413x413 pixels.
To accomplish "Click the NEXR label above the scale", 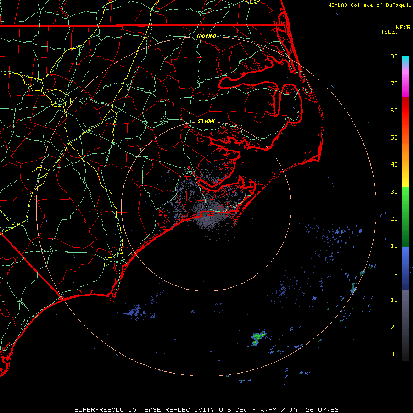I will pyautogui.click(x=403, y=28).
